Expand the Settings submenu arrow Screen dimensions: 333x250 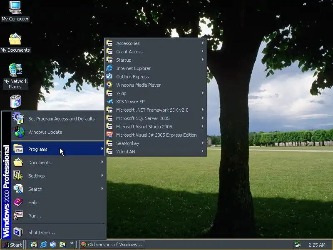tap(102, 175)
